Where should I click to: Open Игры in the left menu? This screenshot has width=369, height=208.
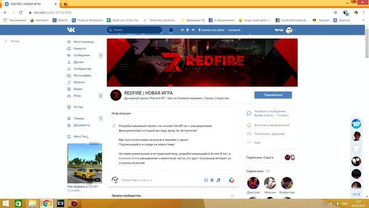click(x=77, y=96)
